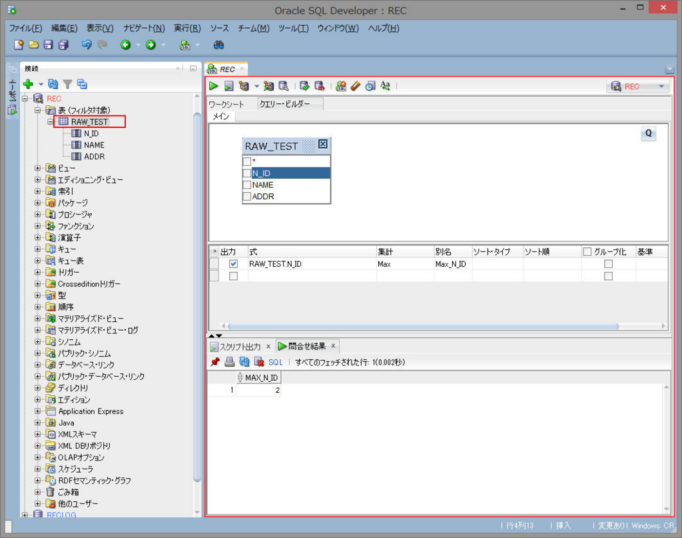Uncheck output box for RAW_TEST.N_ID row
682x538 pixels.
[233, 264]
